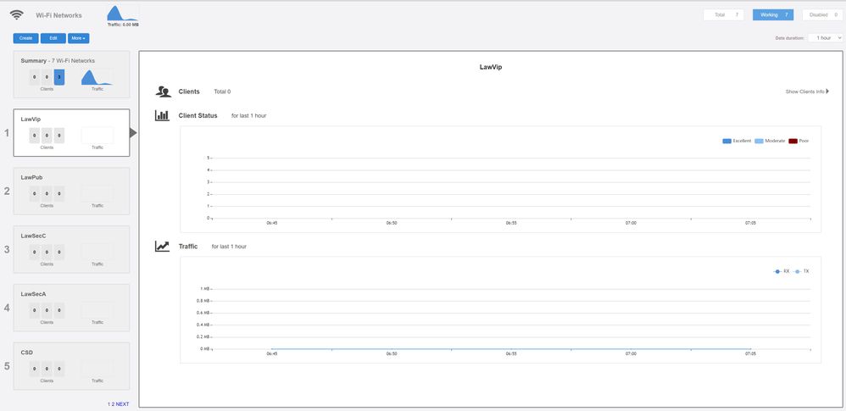Click the Summary card traffic graph
The image size is (846, 411).
[x=97, y=77]
